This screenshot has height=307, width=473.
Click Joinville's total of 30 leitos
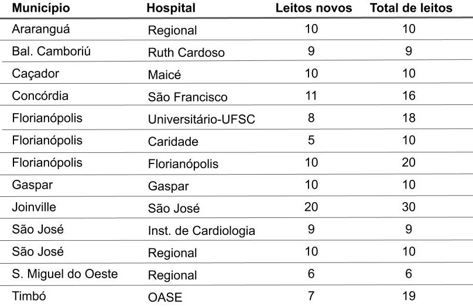point(409,207)
